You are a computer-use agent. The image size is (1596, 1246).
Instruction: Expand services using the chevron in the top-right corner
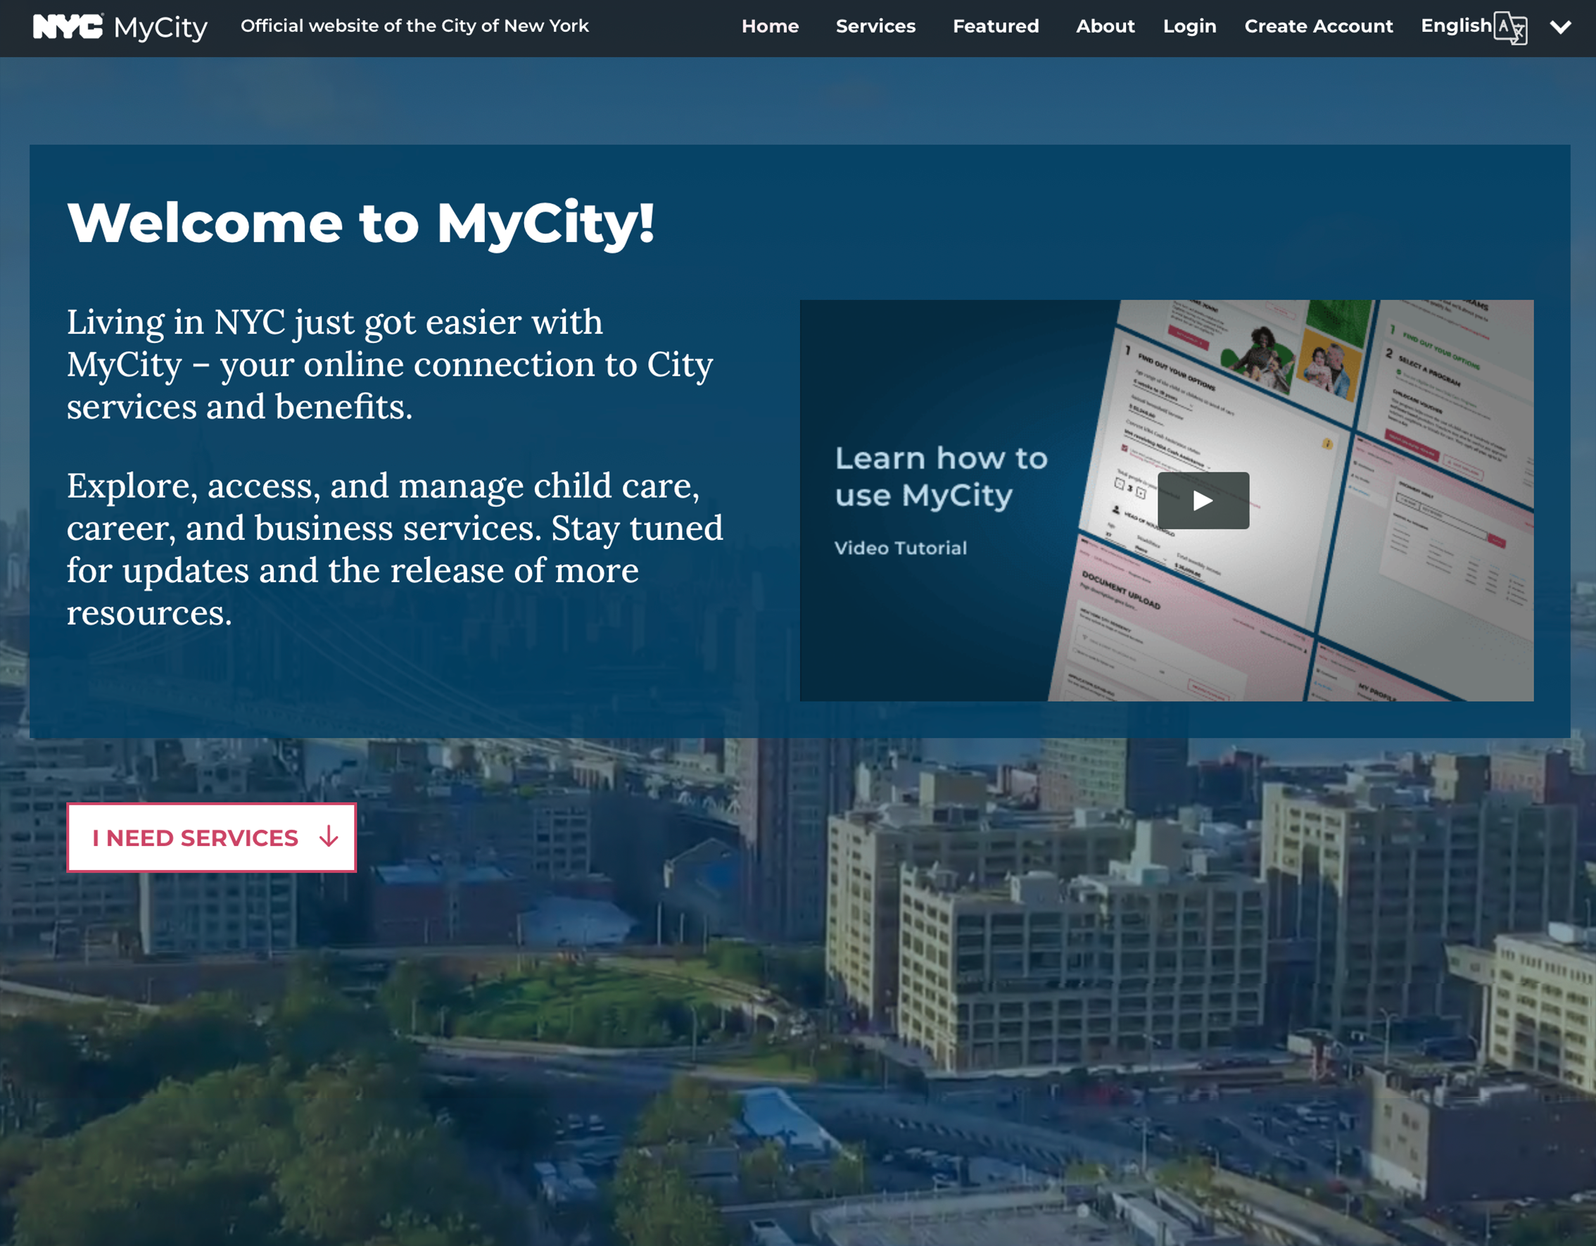pos(1561,27)
